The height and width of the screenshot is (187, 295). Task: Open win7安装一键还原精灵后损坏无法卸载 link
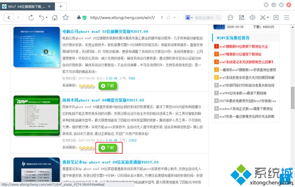pos(247,116)
